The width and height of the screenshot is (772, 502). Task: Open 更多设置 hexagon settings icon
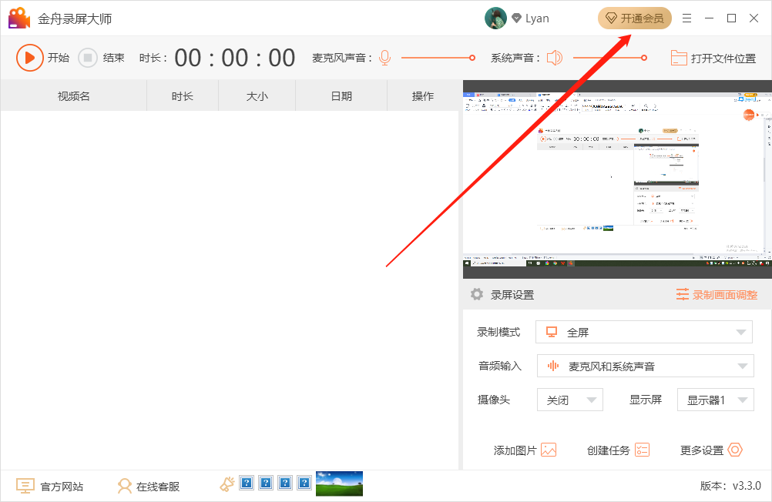pos(735,450)
